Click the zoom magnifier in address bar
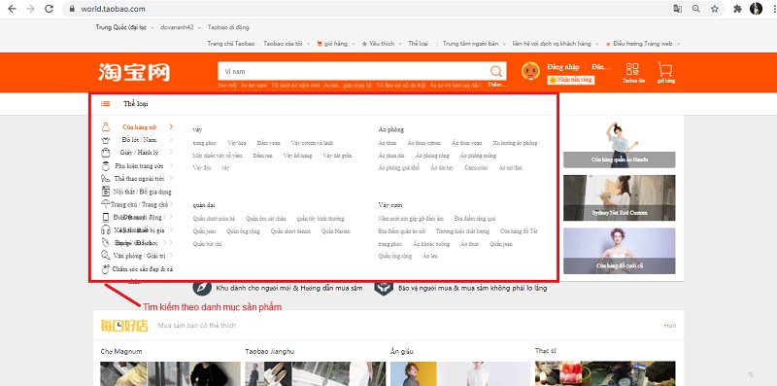Viewport: 777px width, 386px height. [x=696, y=9]
